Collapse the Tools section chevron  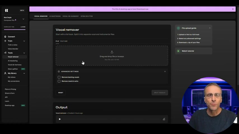(24, 53)
